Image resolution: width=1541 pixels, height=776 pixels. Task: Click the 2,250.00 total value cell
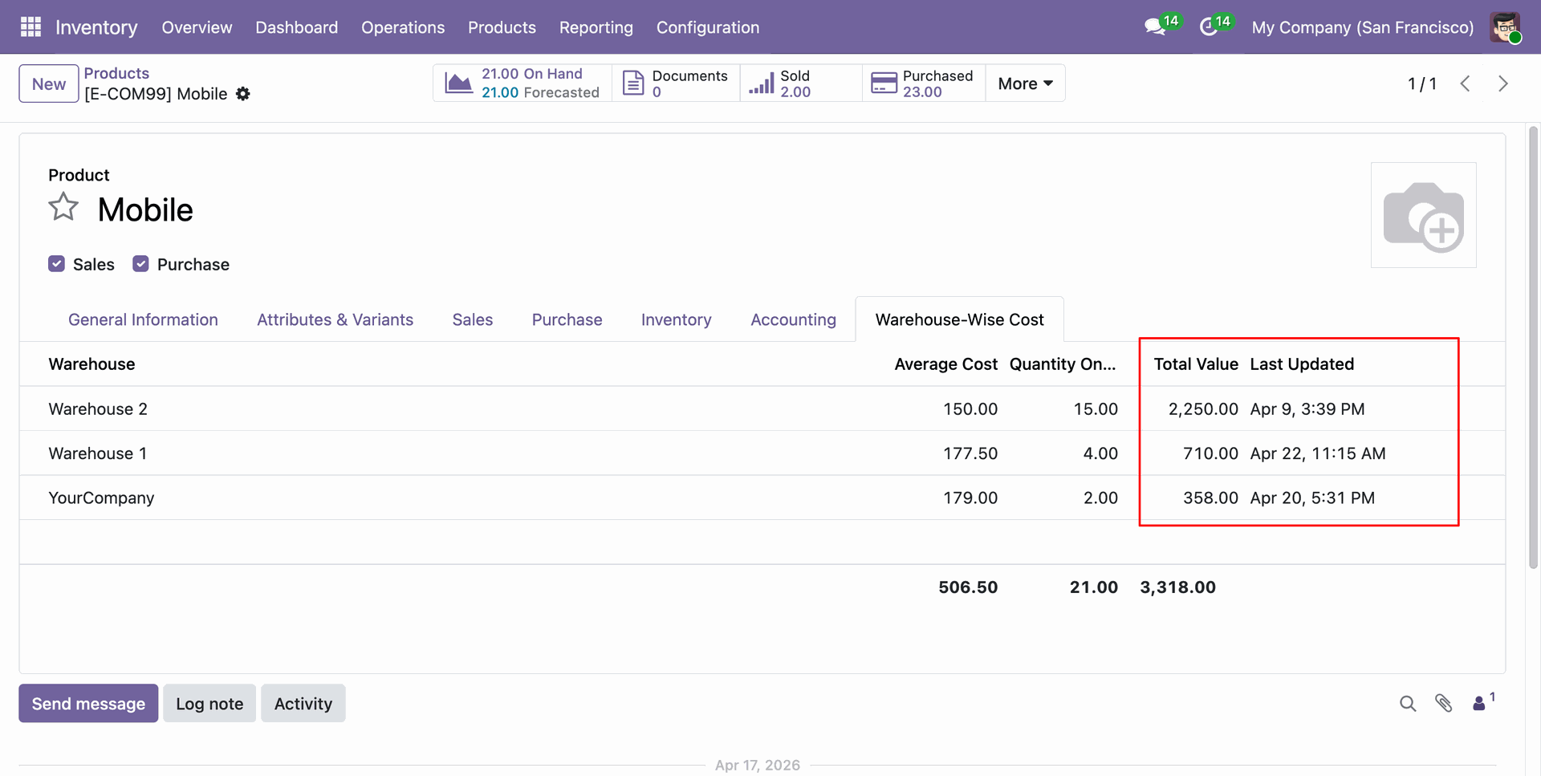coord(1203,409)
